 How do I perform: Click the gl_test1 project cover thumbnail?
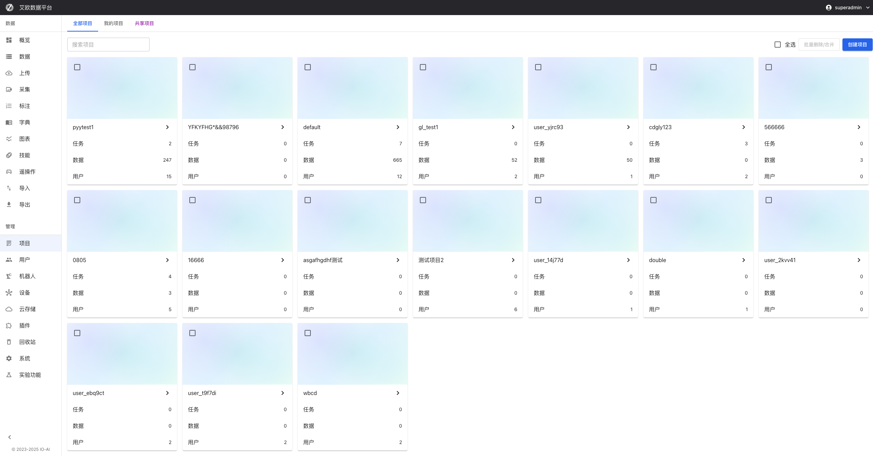coord(468,88)
